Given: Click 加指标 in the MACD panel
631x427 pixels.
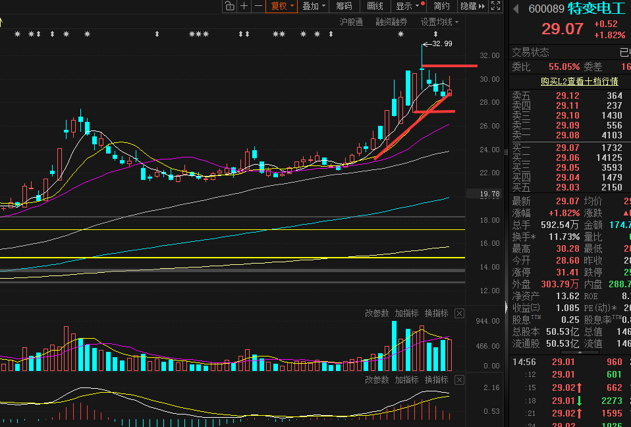Looking at the screenshot, I should click(x=406, y=380).
